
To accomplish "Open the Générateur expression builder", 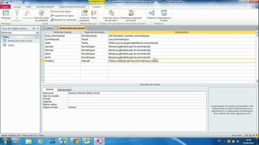I will (28, 15).
